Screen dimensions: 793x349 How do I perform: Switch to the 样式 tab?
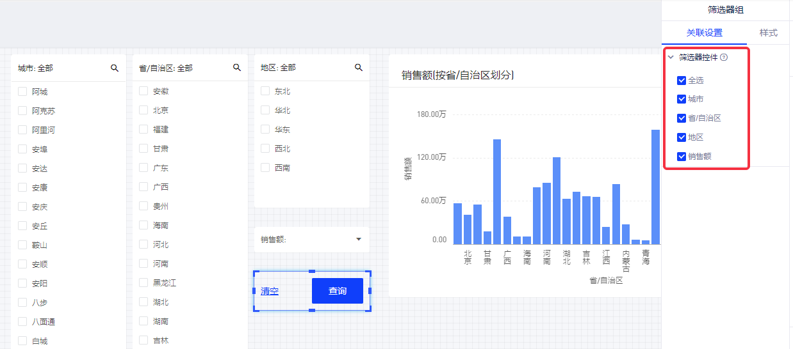pyautogui.click(x=768, y=33)
